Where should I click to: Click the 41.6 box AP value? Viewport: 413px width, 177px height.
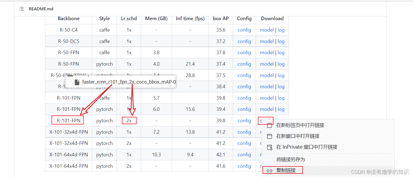point(221,166)
